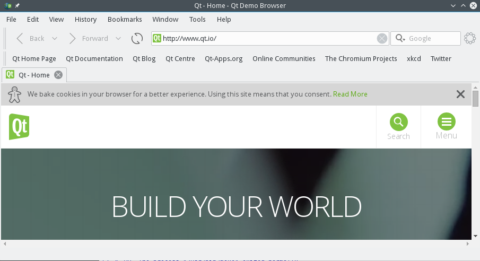Open the File menu
The height and width of the screenshot is (261, 480).
pos(11,19)
